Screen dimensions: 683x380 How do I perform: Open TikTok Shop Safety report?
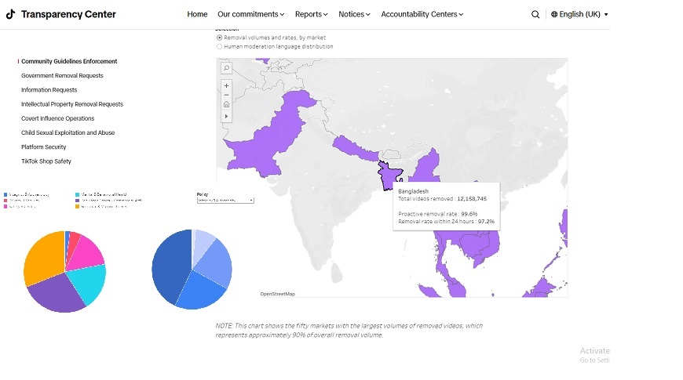click(46, 161)
